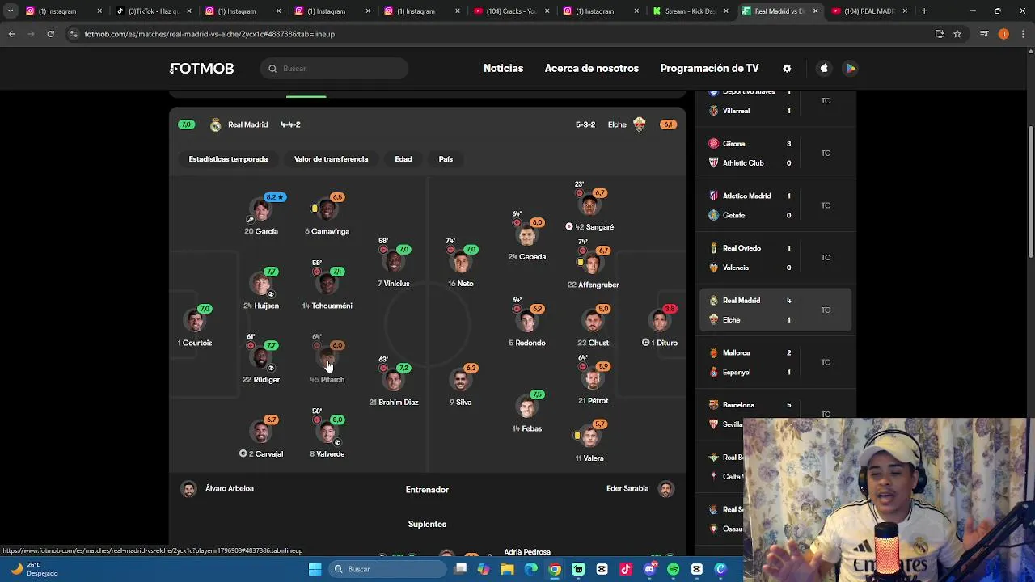Viewport: 1035px width, 582px height.
Task: Select Febas player avatar
Action: pos(527,407)
